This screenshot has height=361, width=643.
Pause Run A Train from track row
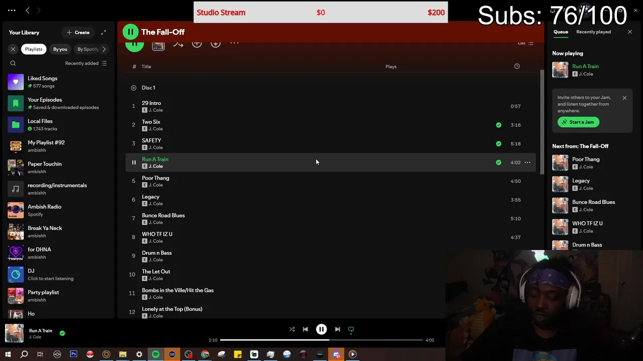point(134,162)
